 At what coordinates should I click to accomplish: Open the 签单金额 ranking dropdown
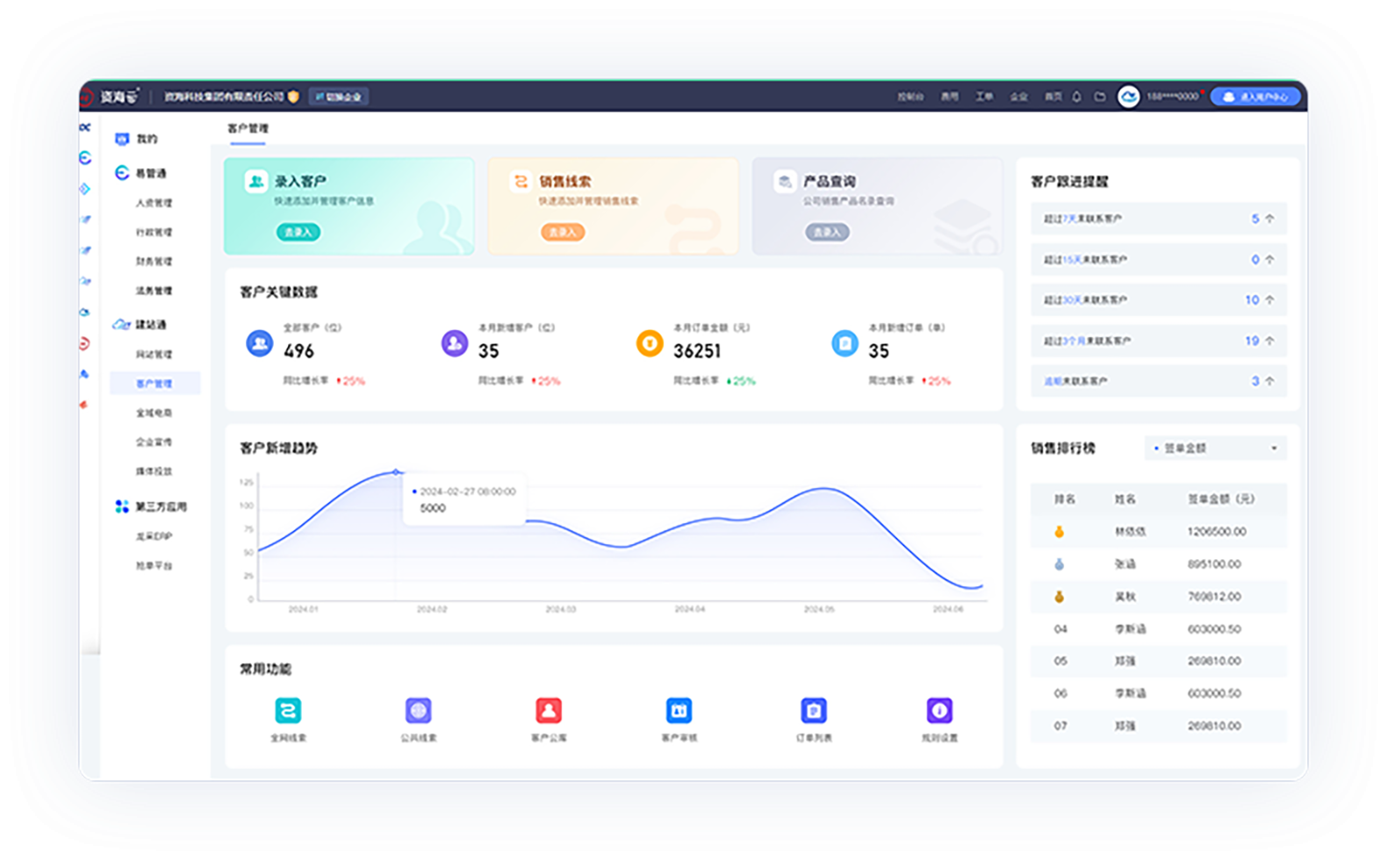pyautogui.click(x=1216, y=448)
